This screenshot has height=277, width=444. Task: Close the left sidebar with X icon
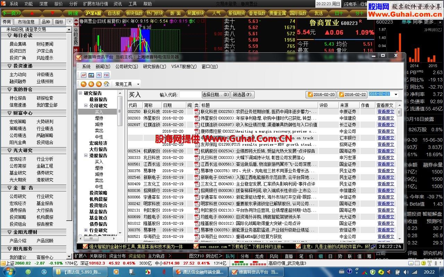coord(69,21)
